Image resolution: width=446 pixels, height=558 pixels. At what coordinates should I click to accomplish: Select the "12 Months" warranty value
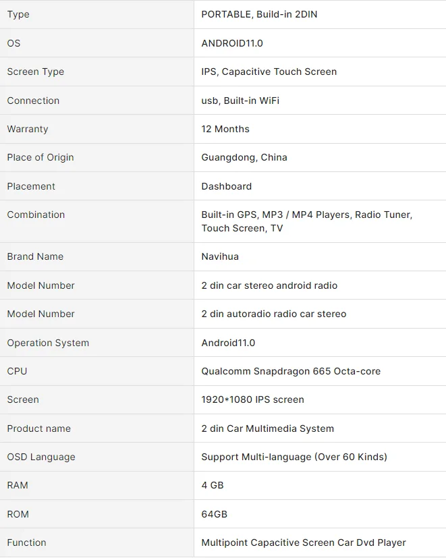225,129
